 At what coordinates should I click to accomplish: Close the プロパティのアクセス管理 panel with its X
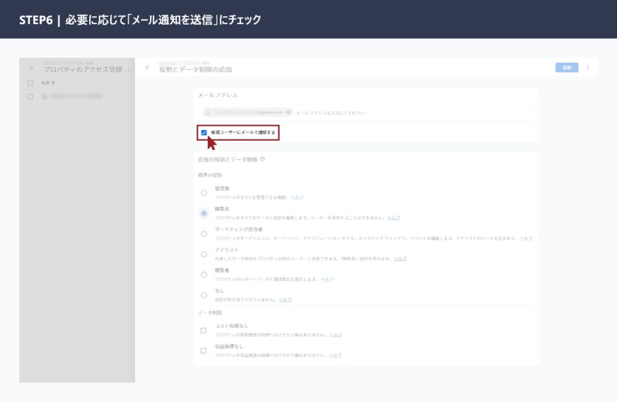pos(31,67)
